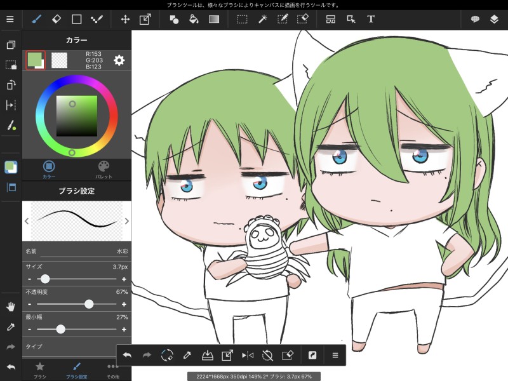The height and width of the screenshot is (381, 508).
Task: Toggle the color panel icon in left sidebar
Action: coord(11,167)
